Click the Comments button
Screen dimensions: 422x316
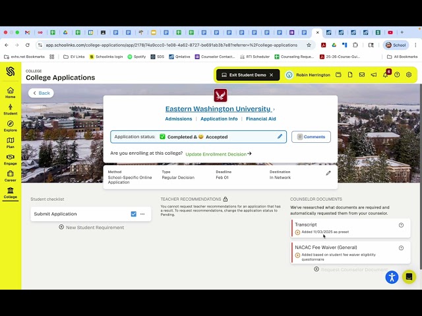pyautogui.click(x=311, y=137)
